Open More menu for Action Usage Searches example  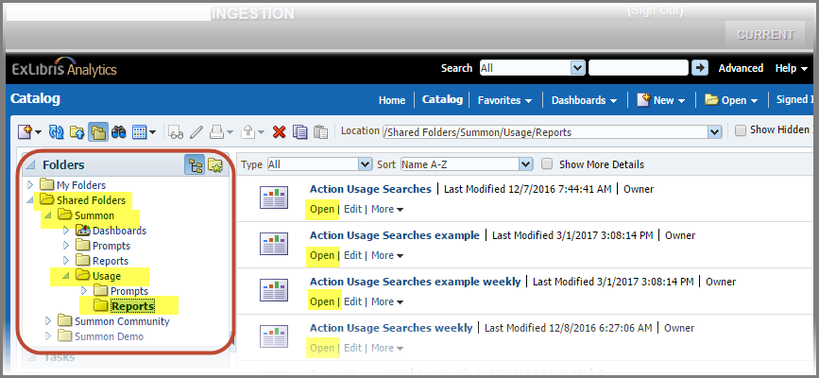pyautogui.click(x=387, y=255)
